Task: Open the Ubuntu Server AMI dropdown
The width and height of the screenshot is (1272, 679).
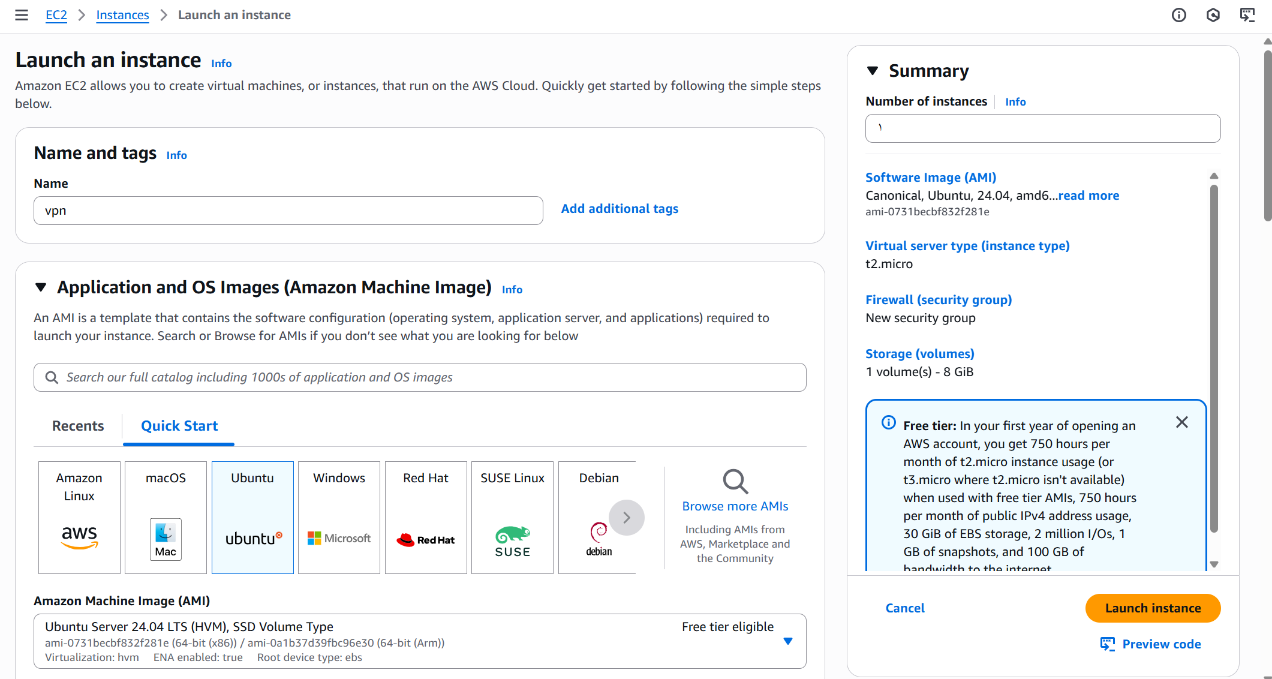Action: (788, 641)
